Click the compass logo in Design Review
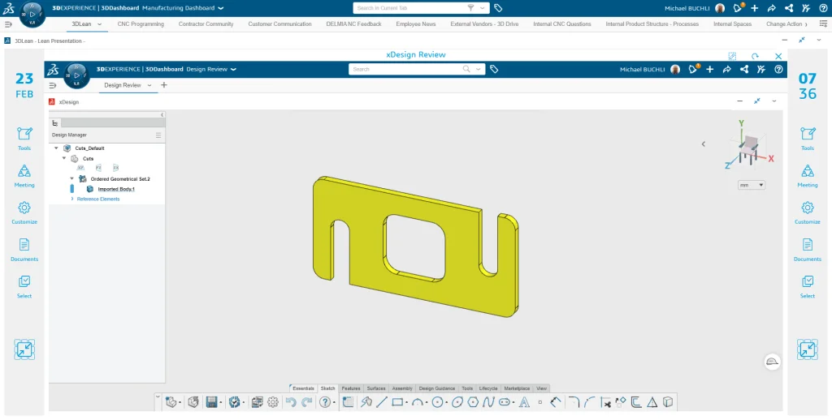The height and width of the screenshot is (420, 832). 76,74
